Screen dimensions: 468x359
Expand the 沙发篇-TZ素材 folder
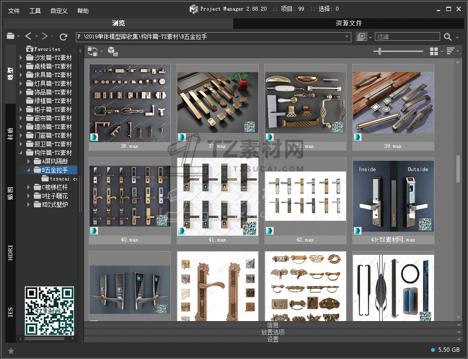[21, 58]
